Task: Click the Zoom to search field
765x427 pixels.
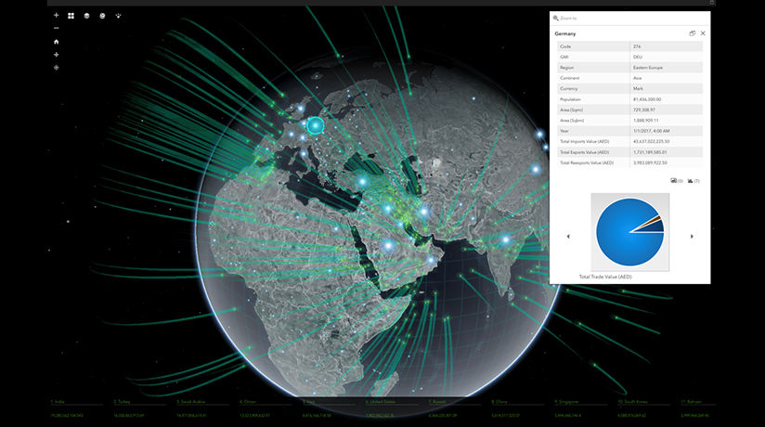Action: [x=629, y=18]
